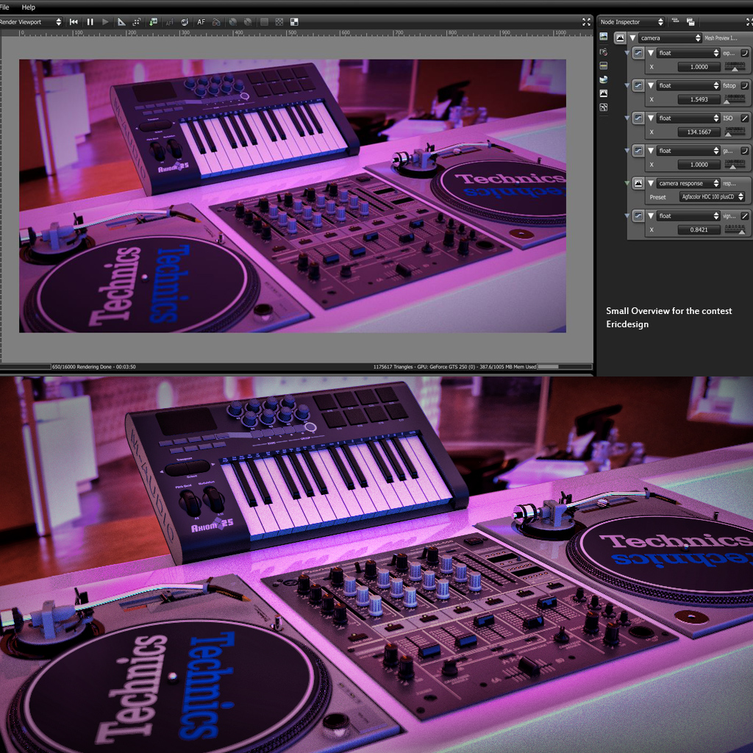Collapse the exposure float node
Viewport: 753px width, 753px height.
[x=651, y=53]
